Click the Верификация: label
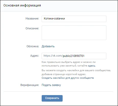This screenshot has height=106, width=118. pos(30,85)
